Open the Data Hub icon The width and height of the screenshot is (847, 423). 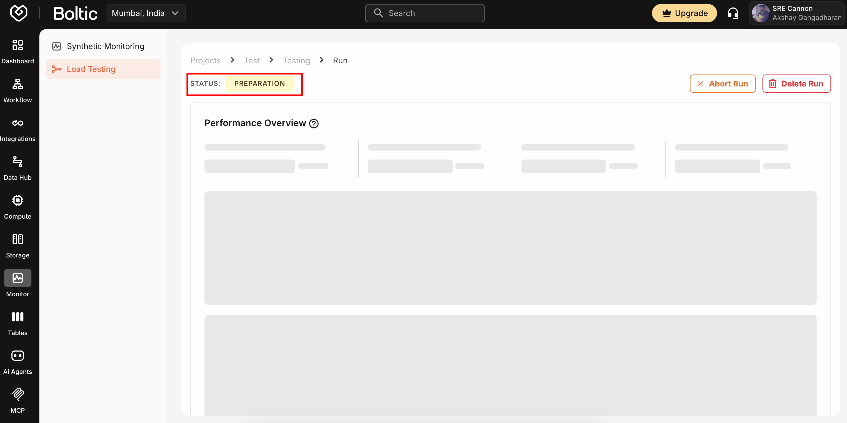click(x=17, y=162)
